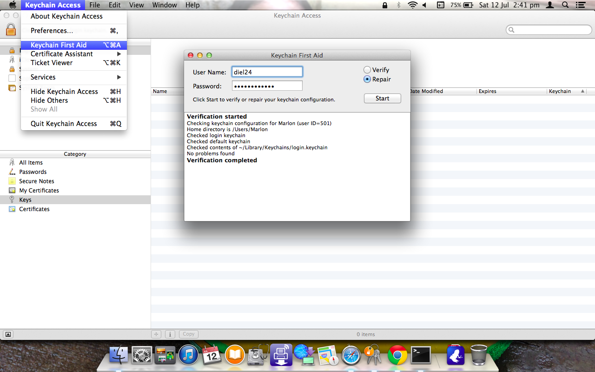Close the Keychain First Aid window
595x372 pixels.
pos(191,55)
